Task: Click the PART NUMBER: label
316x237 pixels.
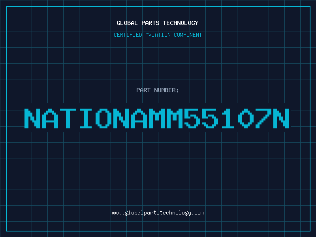Action: point(158,90)
